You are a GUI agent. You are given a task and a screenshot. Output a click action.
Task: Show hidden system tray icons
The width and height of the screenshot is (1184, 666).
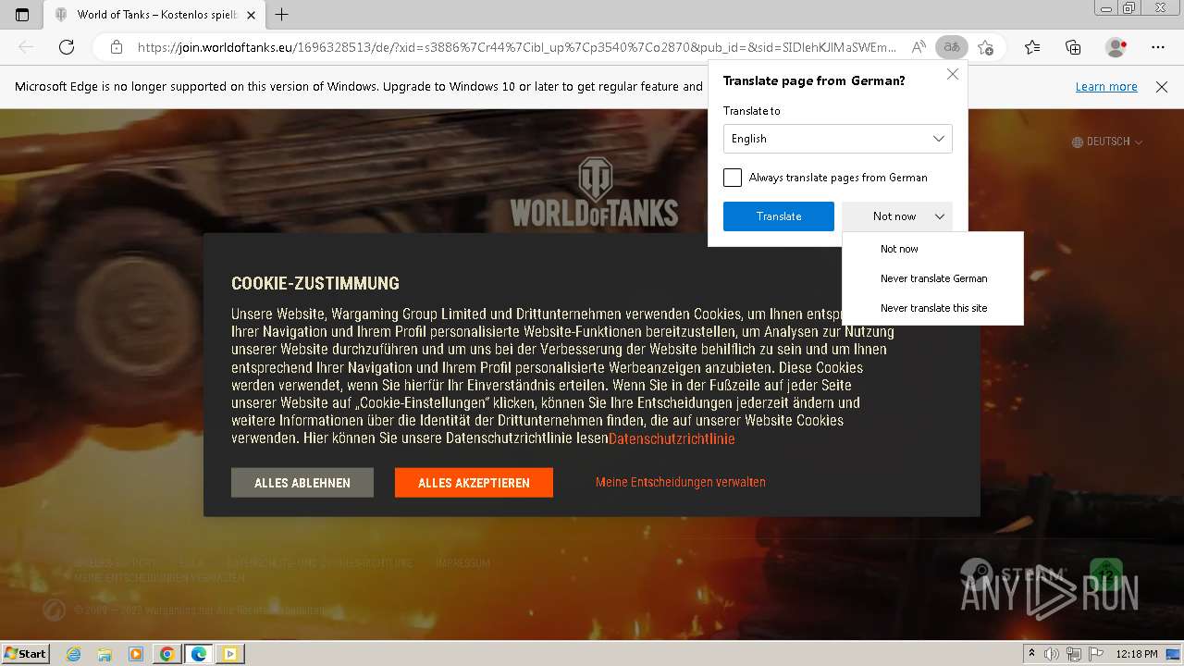pyautogui.click(x=1032, y=654)
